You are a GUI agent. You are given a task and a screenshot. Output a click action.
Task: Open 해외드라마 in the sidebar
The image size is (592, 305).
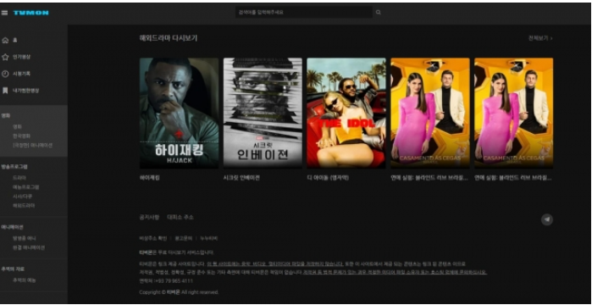24,206
